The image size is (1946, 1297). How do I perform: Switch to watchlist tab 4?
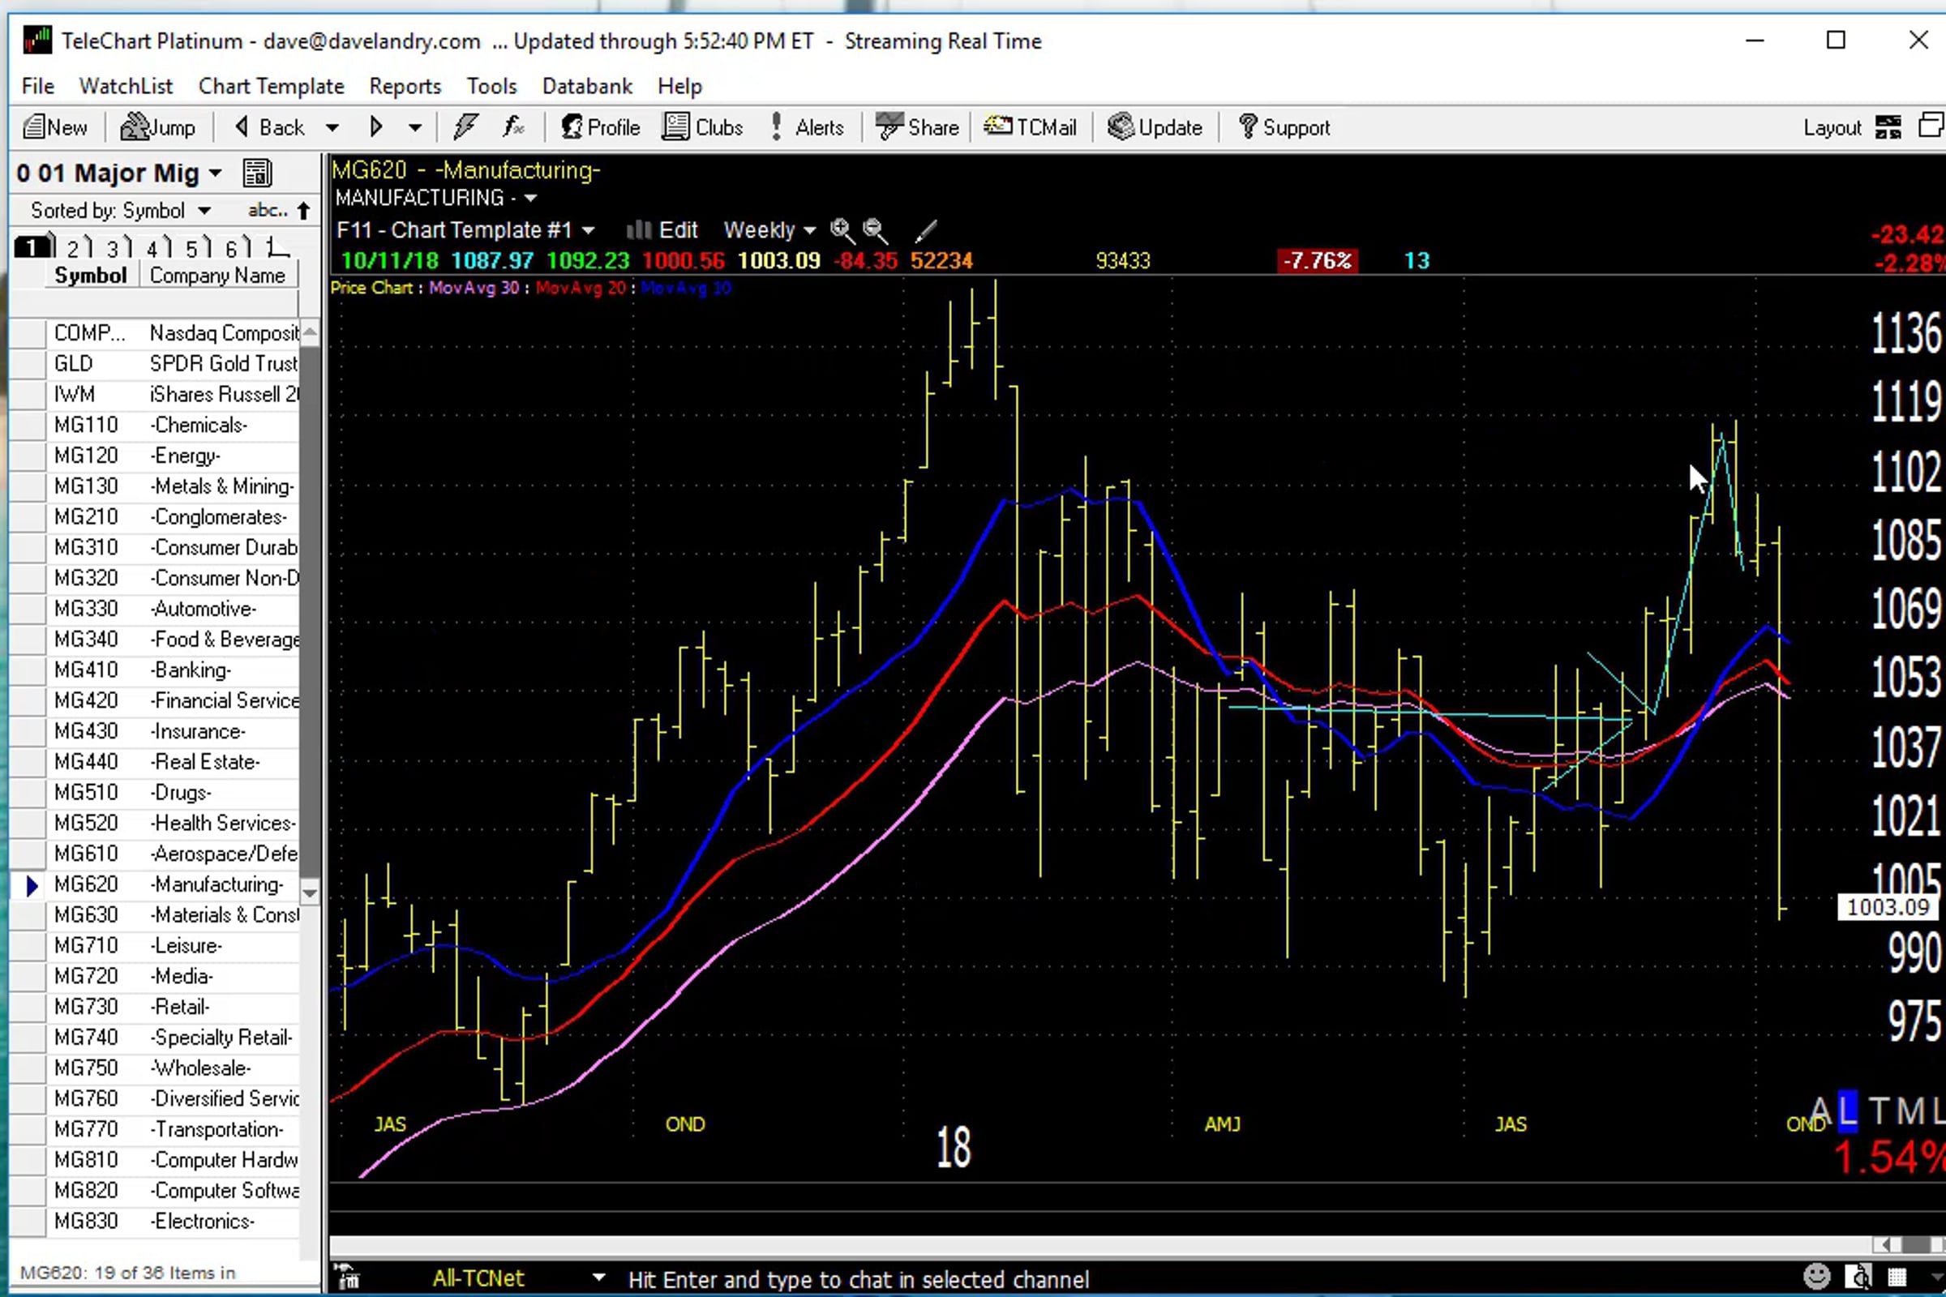coord(155,247)
